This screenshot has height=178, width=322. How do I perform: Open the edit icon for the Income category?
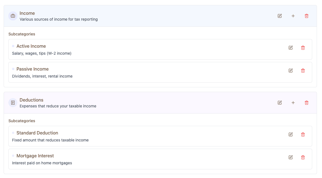tap(279, 16)
